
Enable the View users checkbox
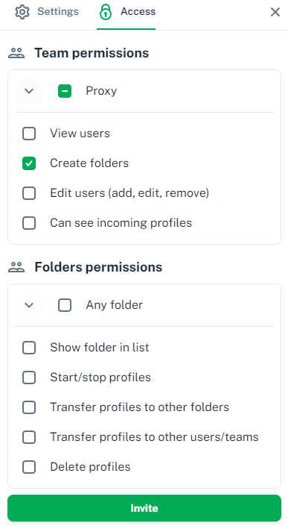[29, 134]
